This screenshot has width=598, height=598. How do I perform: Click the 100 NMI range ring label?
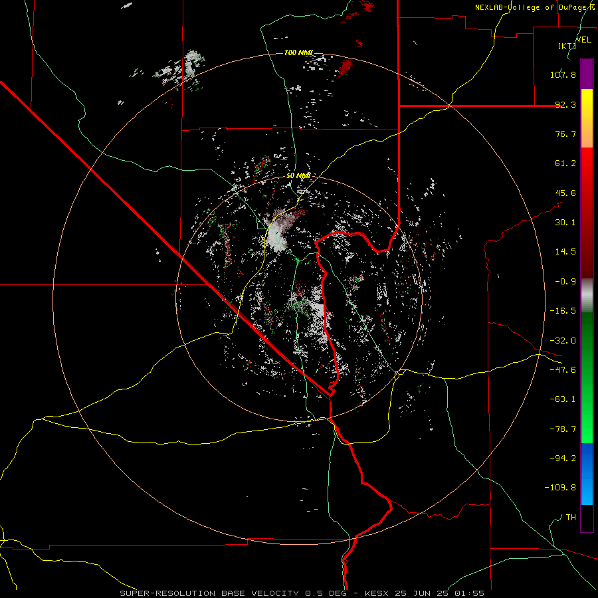point(298,52)
